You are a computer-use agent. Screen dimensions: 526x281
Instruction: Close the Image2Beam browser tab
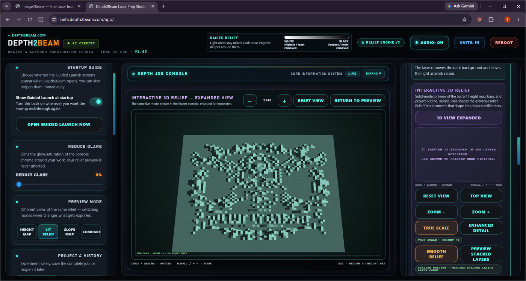tap(80, 6)
